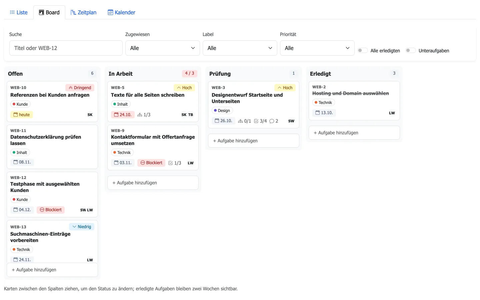Enable the Alle erledigten switch

pyautogui.click(x=363, y=50)
